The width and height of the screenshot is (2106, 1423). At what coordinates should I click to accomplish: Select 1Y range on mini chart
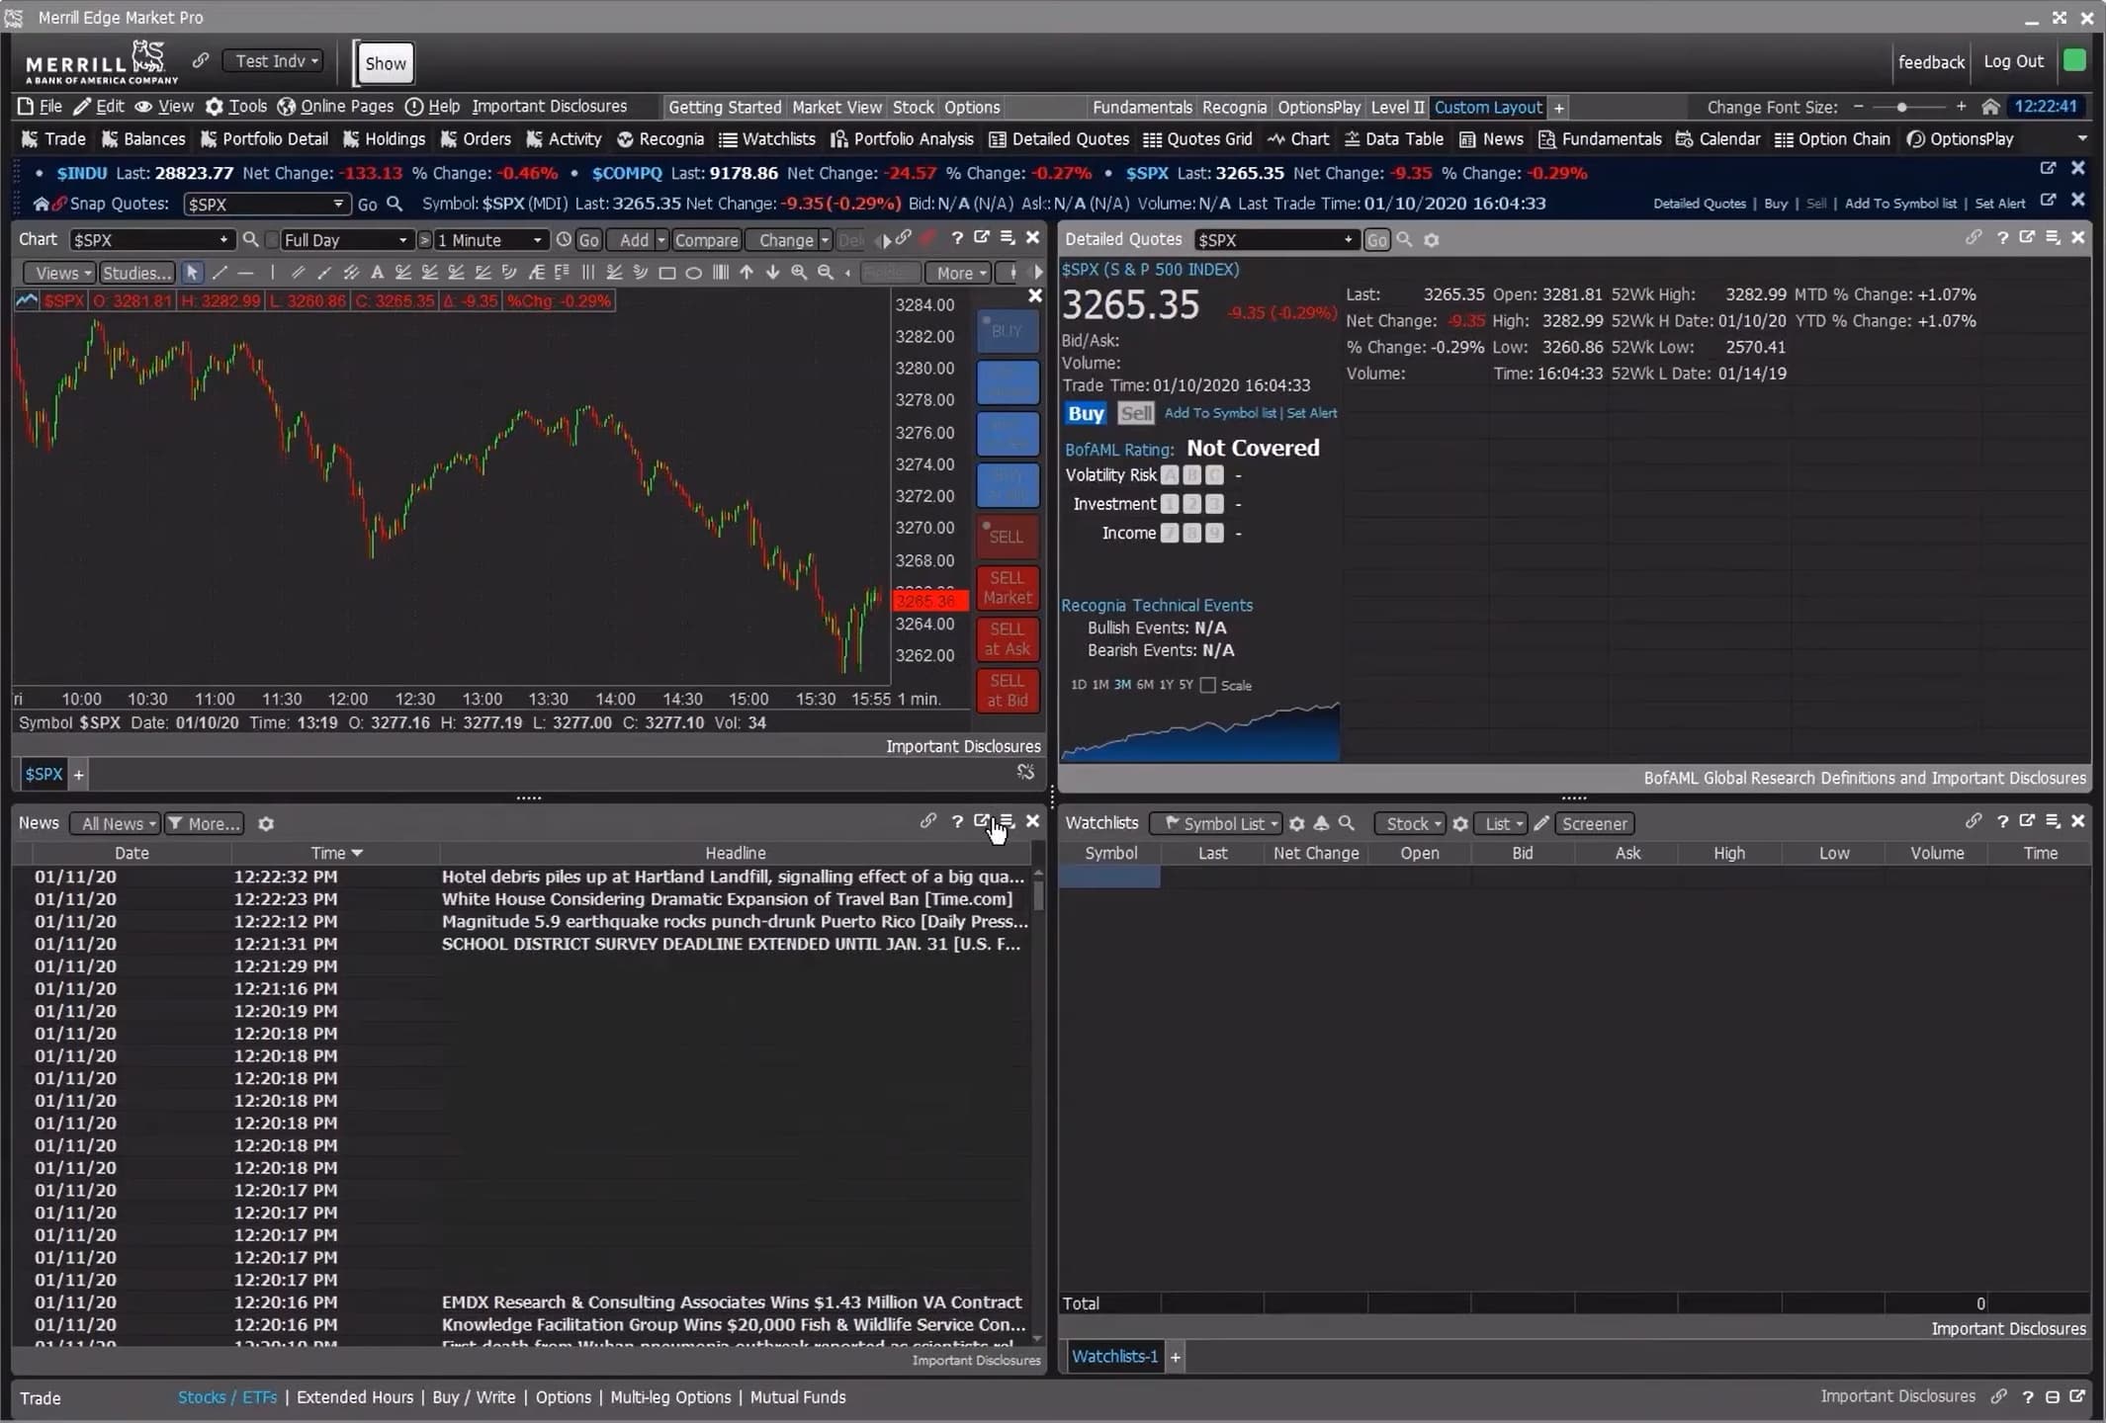point(1166,685)
